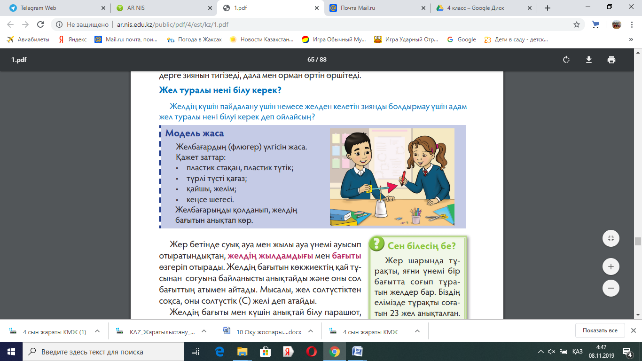This screenshot has height=361, width=642.
Task: Click the Windows search box
Action: click(103, 352)
